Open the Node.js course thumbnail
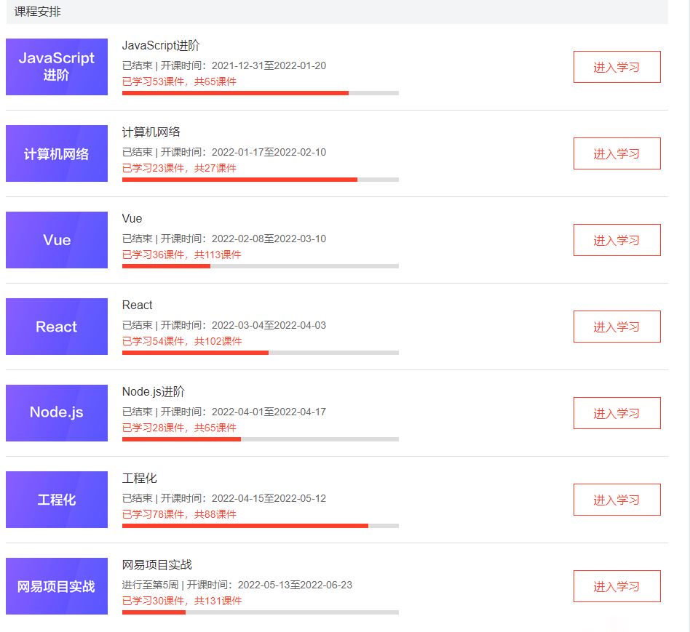Viewport: 690px width, 632px height. click(57, 413)
